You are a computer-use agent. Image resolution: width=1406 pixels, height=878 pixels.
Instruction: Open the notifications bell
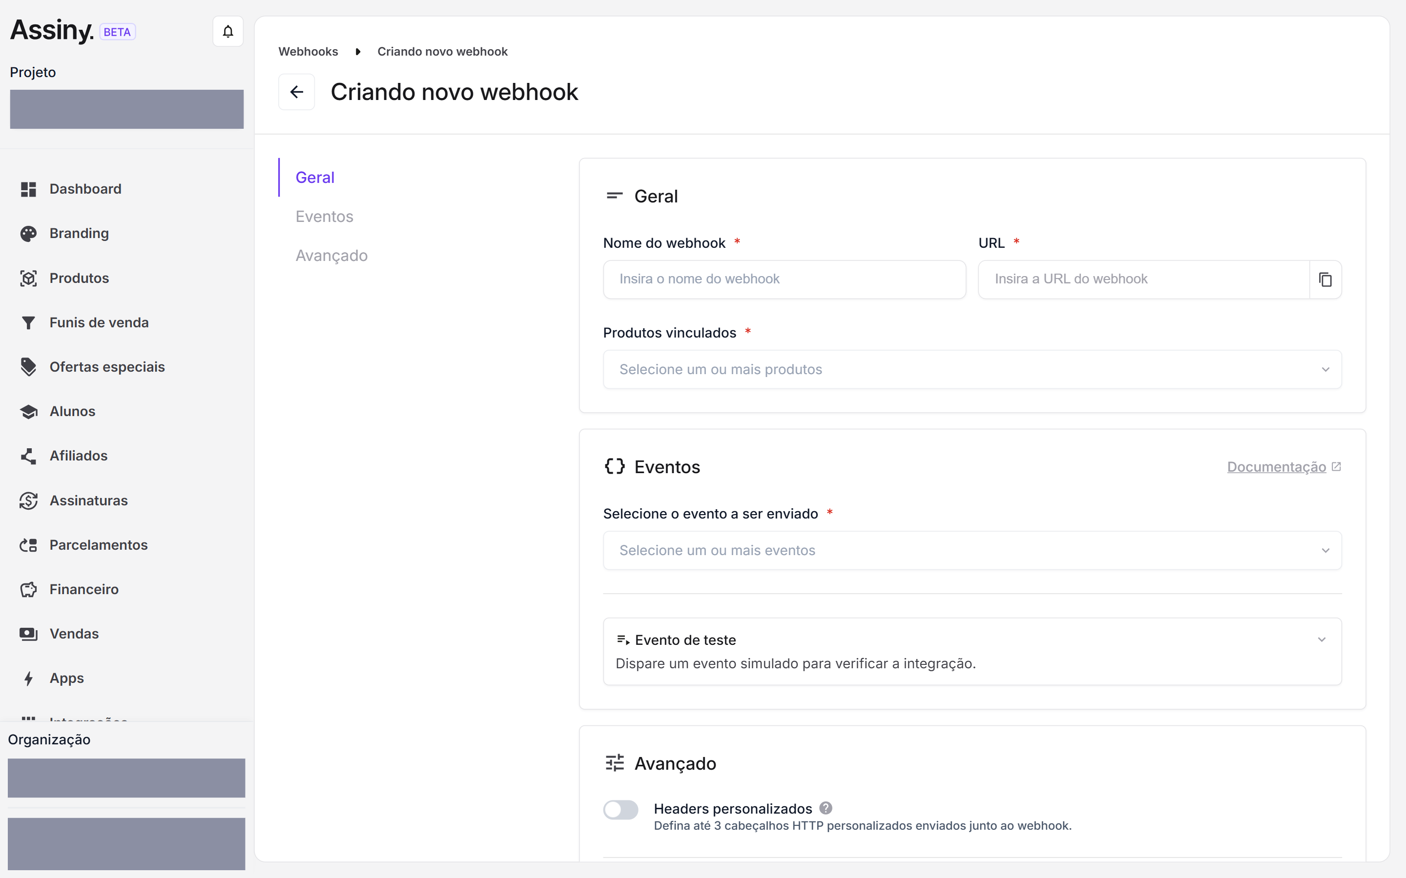click(x=228, y=31)
